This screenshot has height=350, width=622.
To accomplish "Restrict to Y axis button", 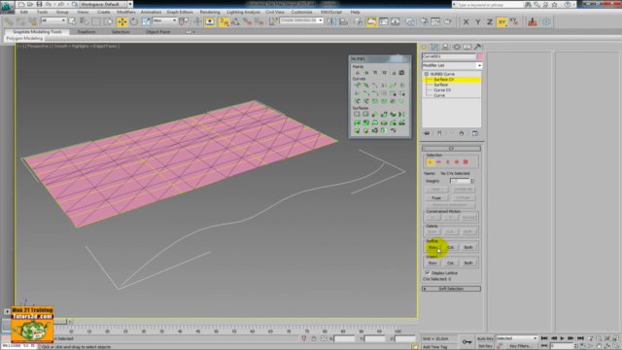I will click(478, 21).
